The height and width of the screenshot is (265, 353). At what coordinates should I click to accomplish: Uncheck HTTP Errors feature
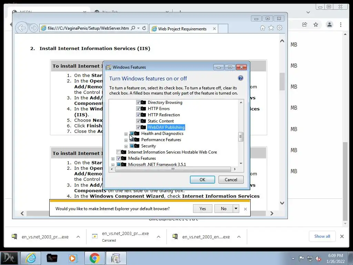138,109
